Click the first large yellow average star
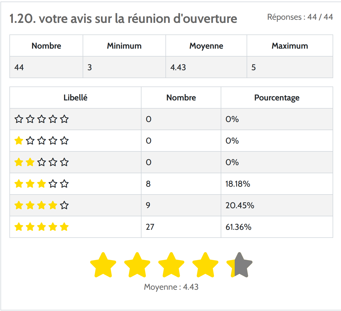This screenshot has width=341, height=311. pyautogui.click(x=103, y=265)
